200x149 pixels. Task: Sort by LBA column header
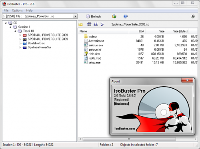point(137,31)
